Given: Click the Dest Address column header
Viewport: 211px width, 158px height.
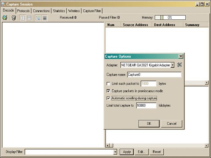Looking at the screenshot, I should pos(168,25).
